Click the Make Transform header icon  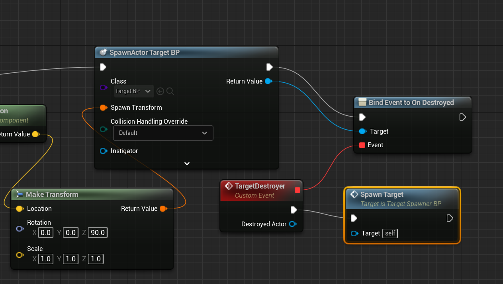coord(19,195)
